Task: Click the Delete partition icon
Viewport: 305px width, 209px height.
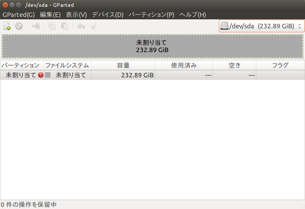Action: point(19,26)
